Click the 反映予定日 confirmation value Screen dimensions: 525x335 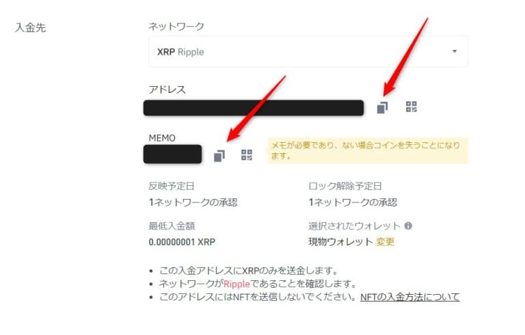(193, 202)
